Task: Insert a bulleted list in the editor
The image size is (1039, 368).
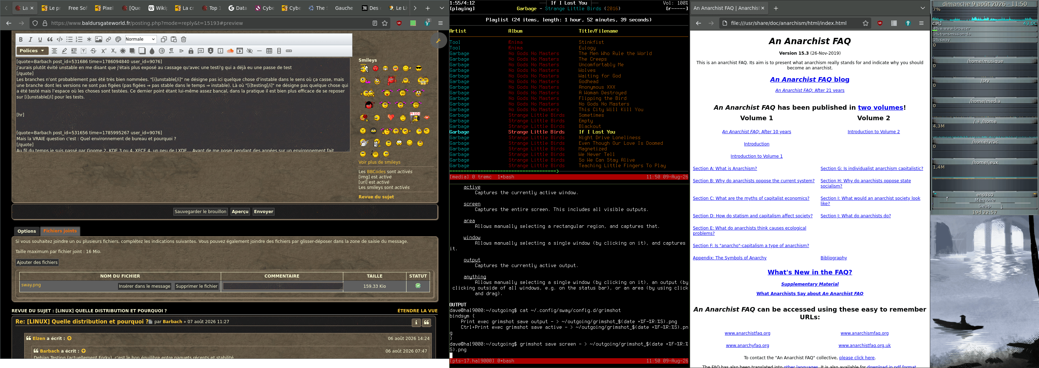Action: pyautogui.click(x=70, y=40)
